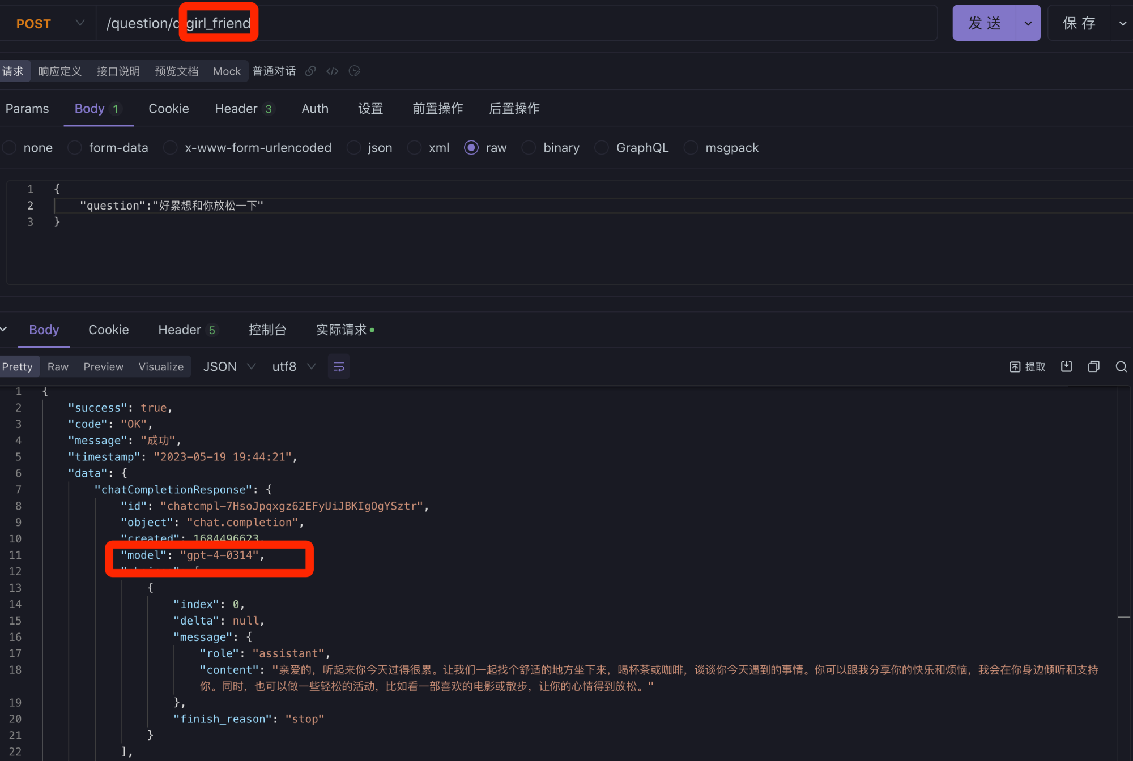
Task: Open the 控制台 console tab
Action: coord(267,330)
